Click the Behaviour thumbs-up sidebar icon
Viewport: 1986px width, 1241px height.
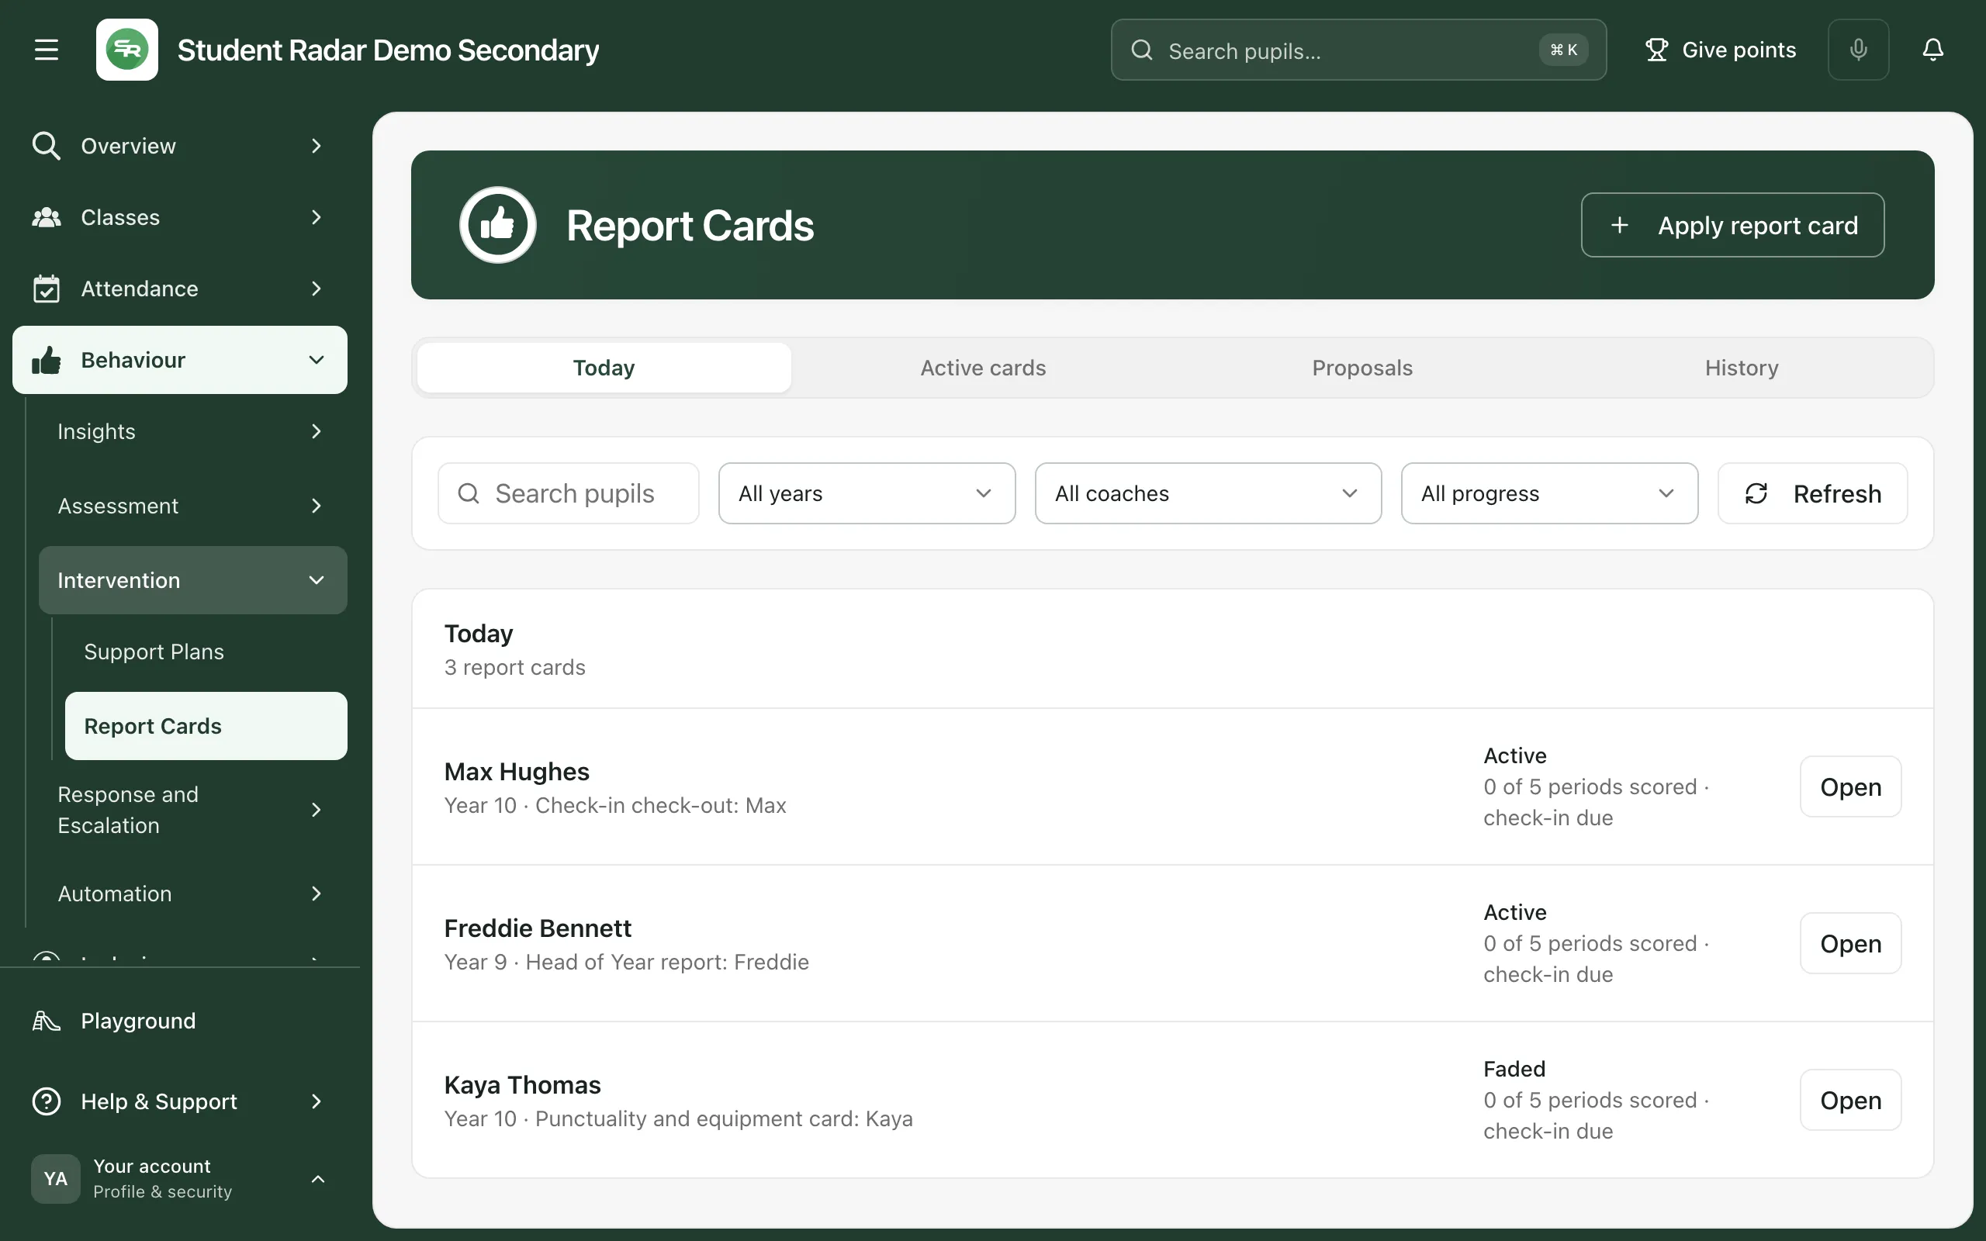pos(46,361)
